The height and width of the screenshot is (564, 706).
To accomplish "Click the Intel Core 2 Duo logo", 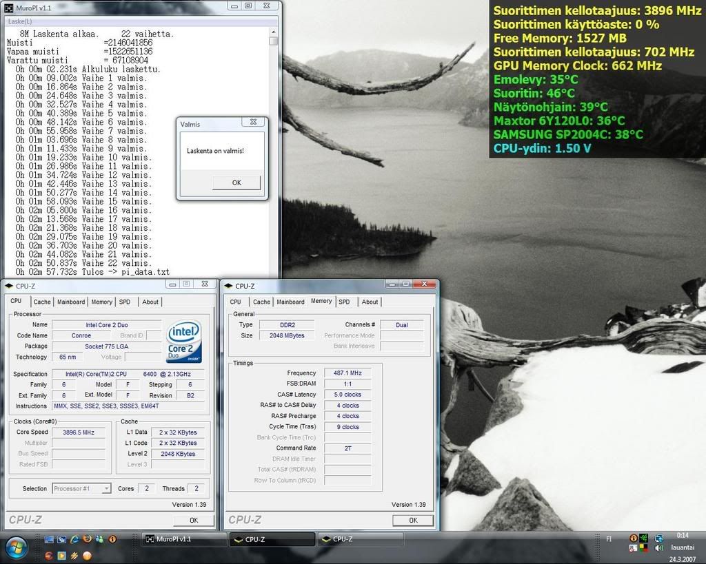I will click(183, 341).
